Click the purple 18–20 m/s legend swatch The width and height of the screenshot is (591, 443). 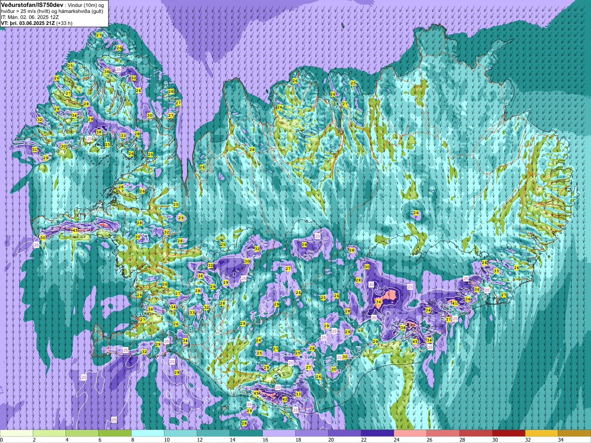(x=312, y=433)
